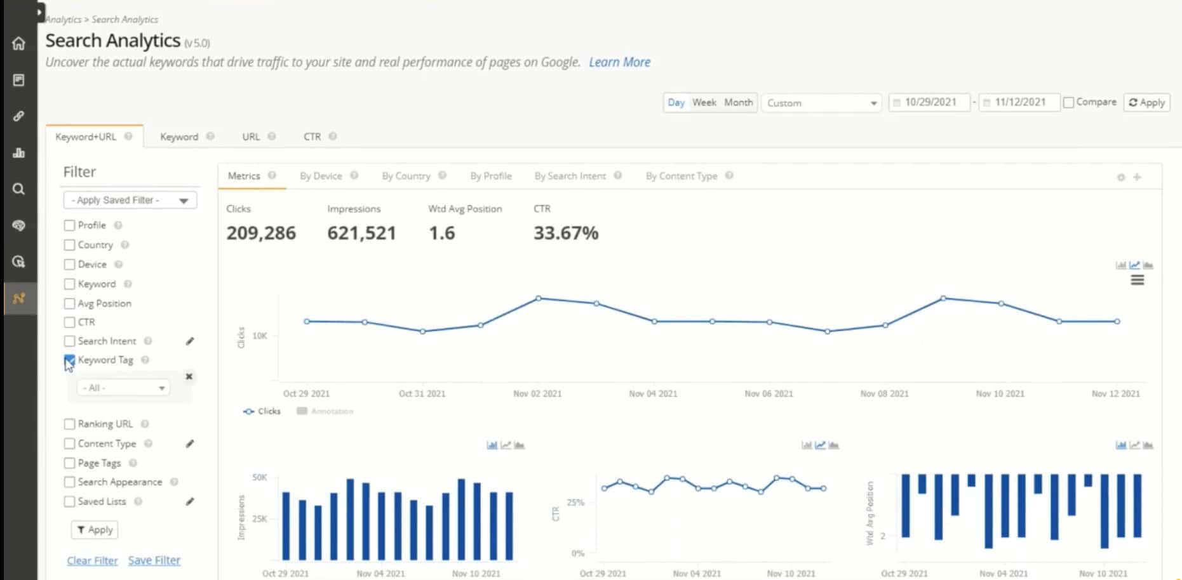Click the gear settings icon in metrics panel

(x=1121, y=178)
